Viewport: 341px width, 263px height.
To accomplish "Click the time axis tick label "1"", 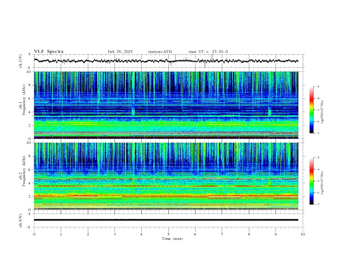I will pos(61,234).
